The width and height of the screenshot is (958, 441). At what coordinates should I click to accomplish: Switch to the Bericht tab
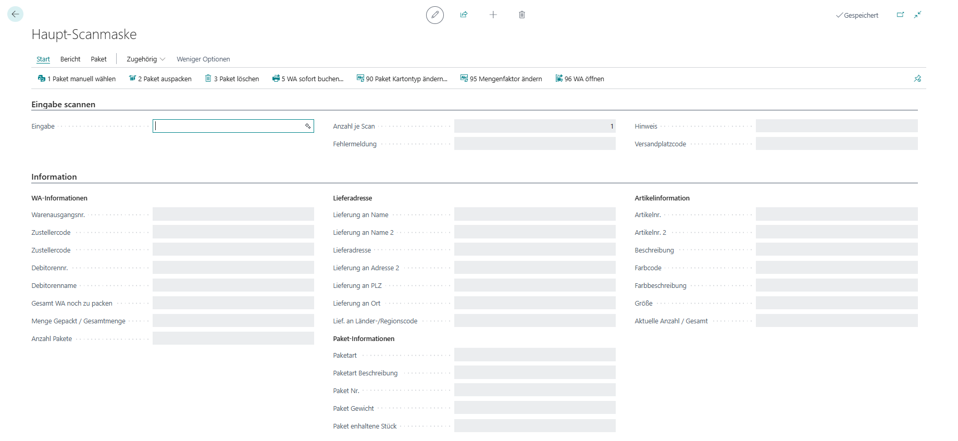tap(70, 59)
